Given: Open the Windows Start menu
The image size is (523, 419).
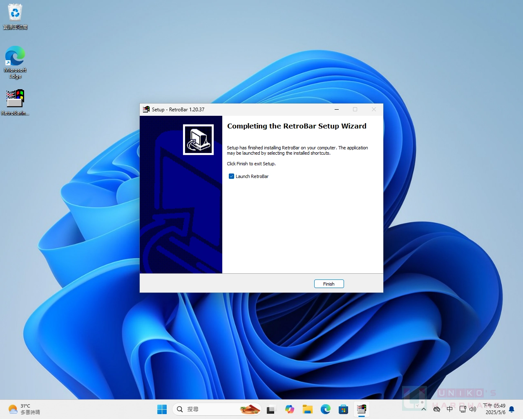Looking at the screenshot, I should 162,409.
